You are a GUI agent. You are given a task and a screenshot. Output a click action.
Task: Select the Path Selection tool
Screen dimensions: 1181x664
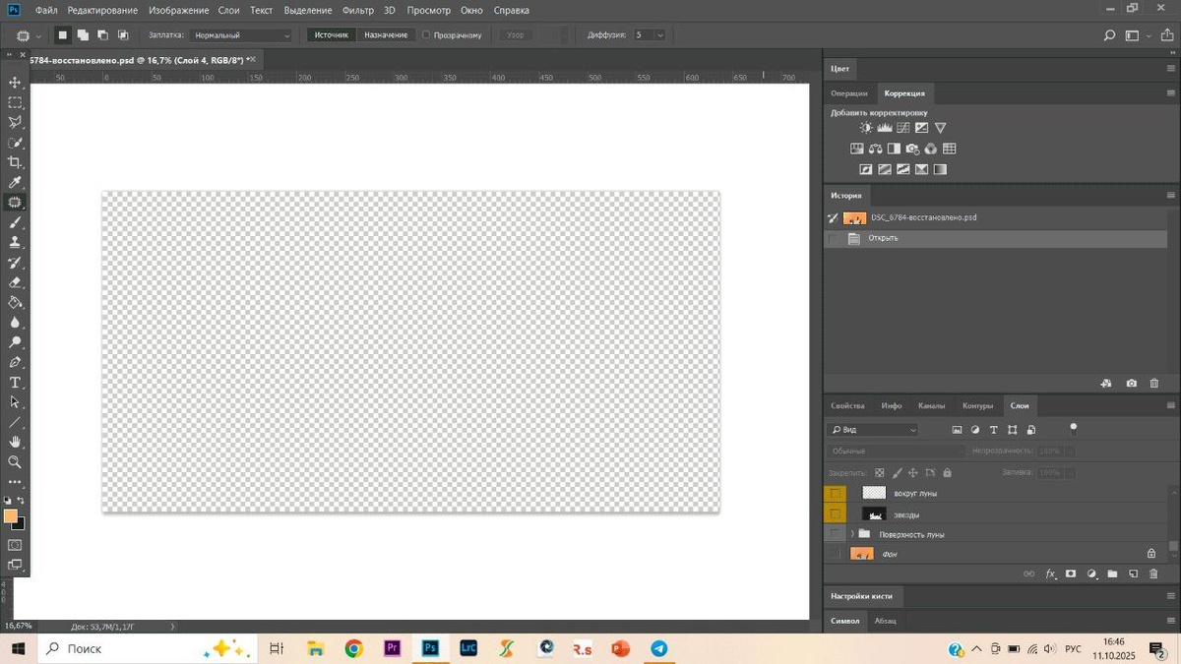tap(15, 402)
